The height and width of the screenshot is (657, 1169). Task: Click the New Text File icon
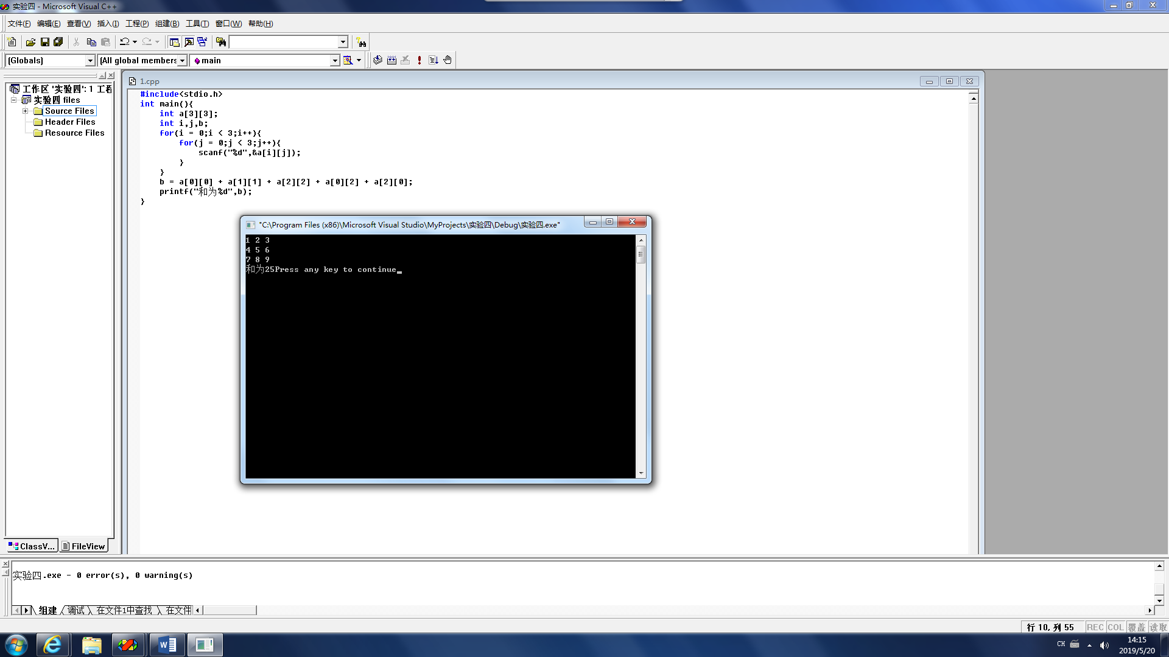pyautogui.click(x=12, y=42)
